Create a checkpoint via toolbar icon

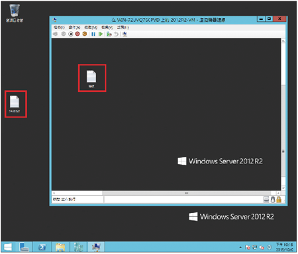pos(109,34)
